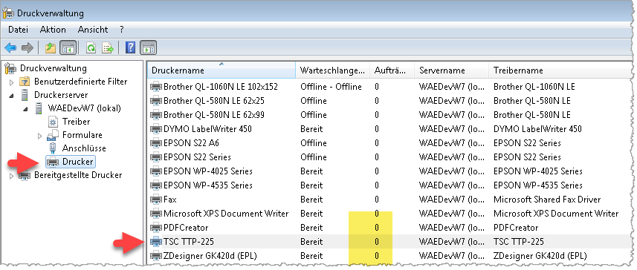
Task: Select Treiber in the tree
Action: [x=77, y=122]
